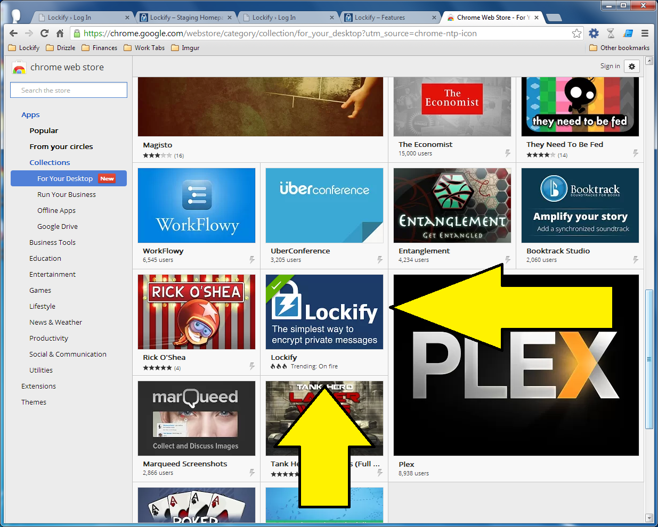The height and width of the screenshot is (527, 658).
Task: Click the Magisto app title
Action: (157, 145)
